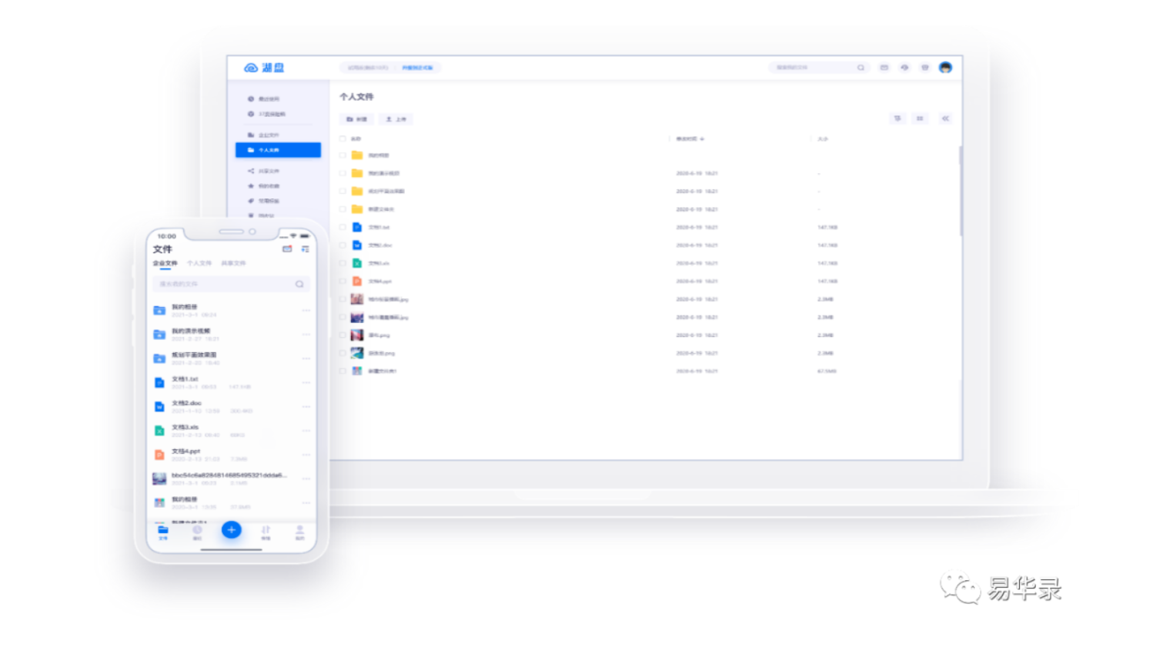Click the sort/filter icon in the desktop toolbar
Screen dimensions: 1153x657
897,118
